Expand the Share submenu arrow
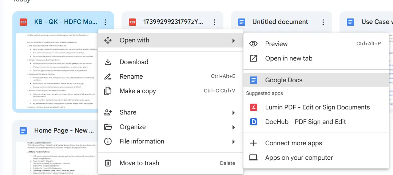Viewport: 393px width, 175px height. pos(233,113)
